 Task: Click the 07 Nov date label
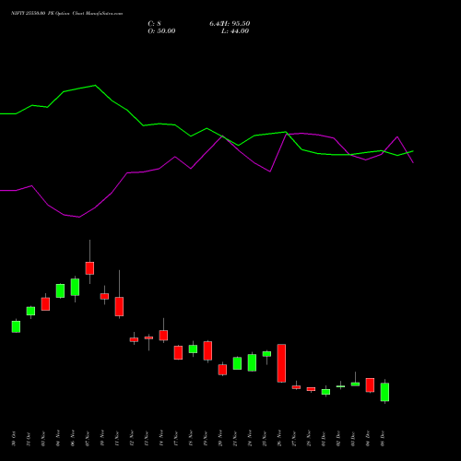[88, 439]
